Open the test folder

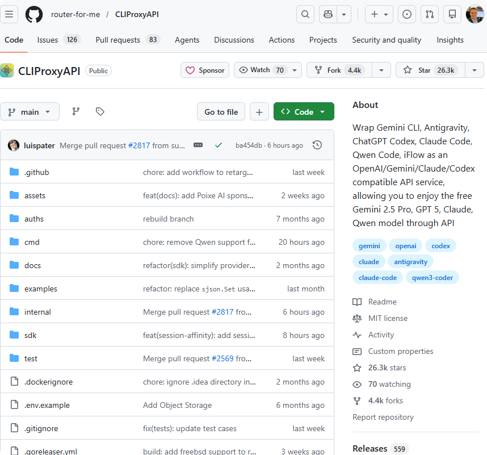pyautogui.click(x=31, y=358)
